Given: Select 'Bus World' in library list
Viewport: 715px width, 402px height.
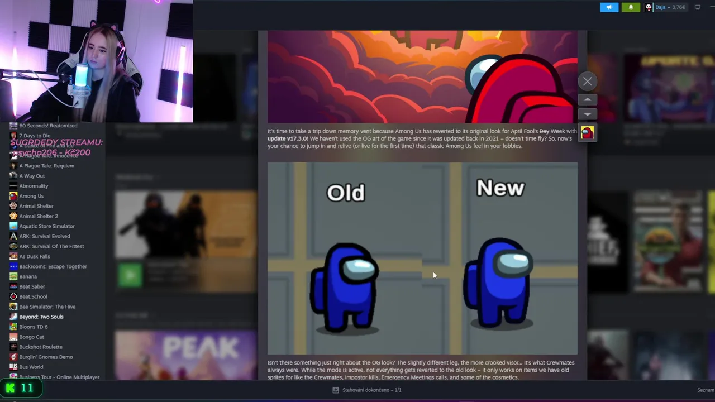Looking at the screenshot, I should pyautogui.click(x=31, y=367).
